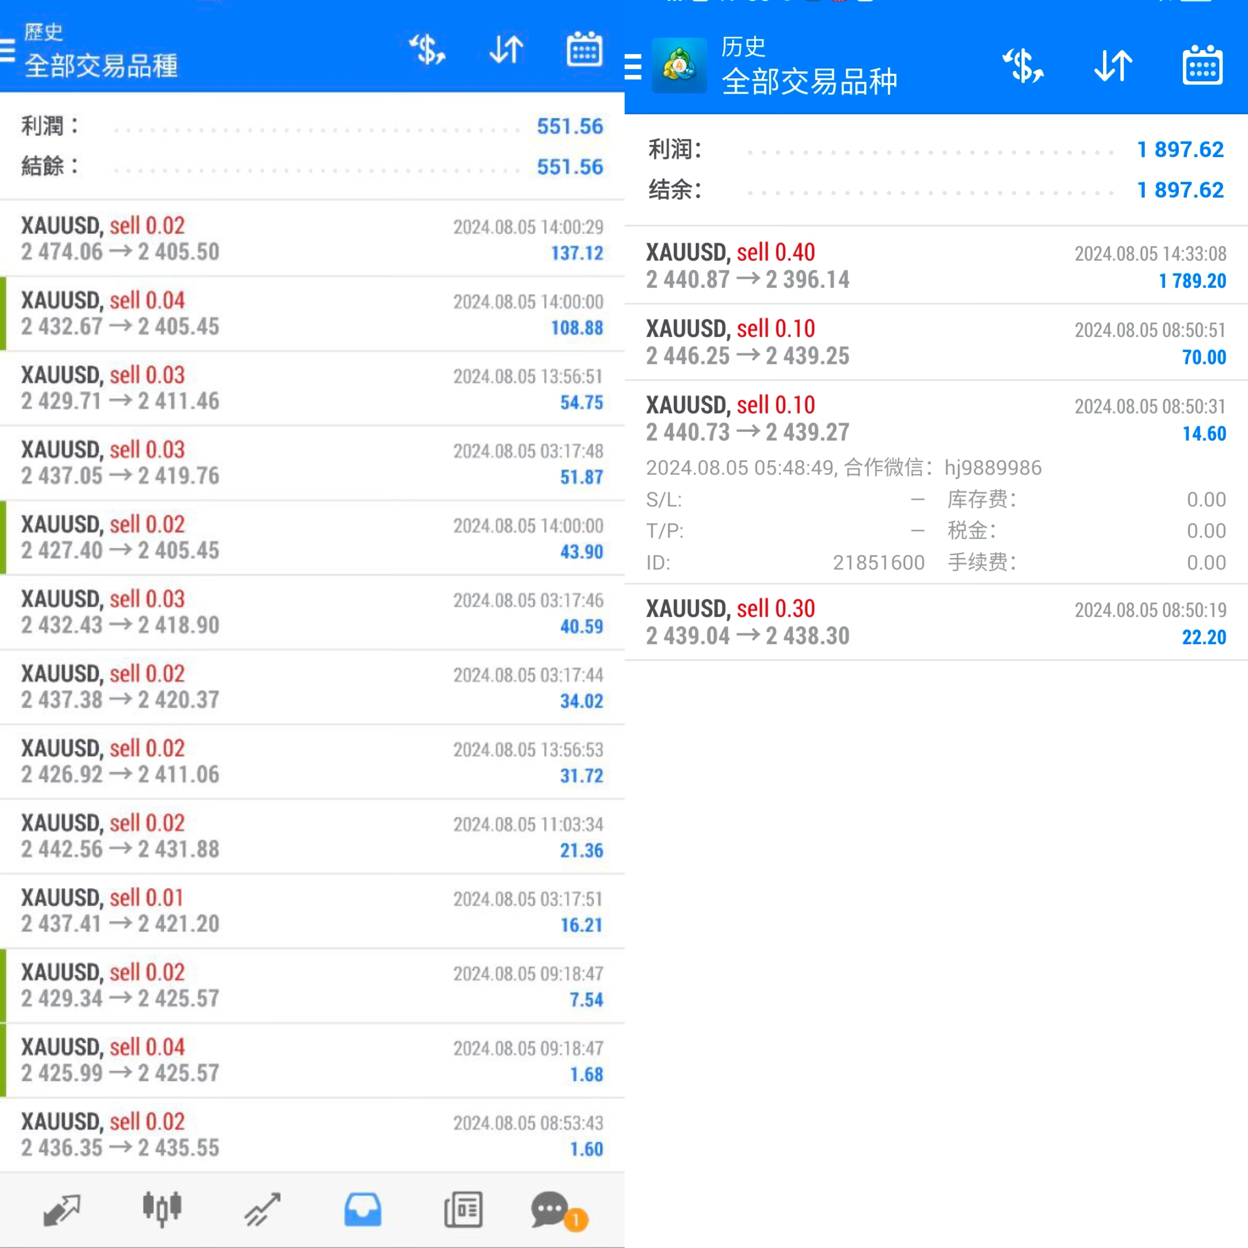Screen dimensions: 1248x1248
Task: Expand sell 0.02 trade with 137.12 profit
Action: (x=312, y=238)
